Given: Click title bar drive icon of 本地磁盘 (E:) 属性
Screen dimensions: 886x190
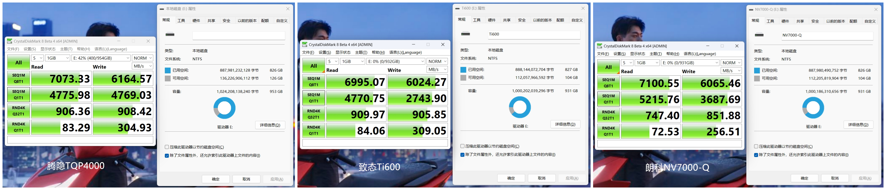Looking at the screenshot, I should point(162,9).
